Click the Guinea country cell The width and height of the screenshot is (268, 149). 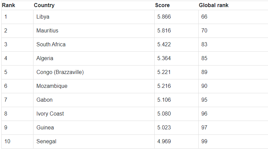(x=45, y=128)
